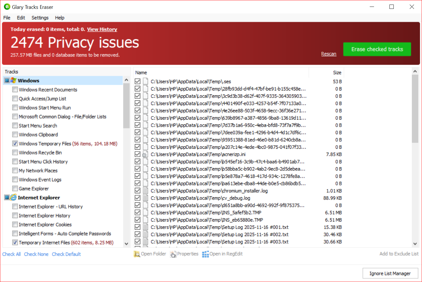This screenshot has width=422, height=282.
Task: Uncheck Windows Temporary Files checkbox
Action: click(x=15, y=144)
